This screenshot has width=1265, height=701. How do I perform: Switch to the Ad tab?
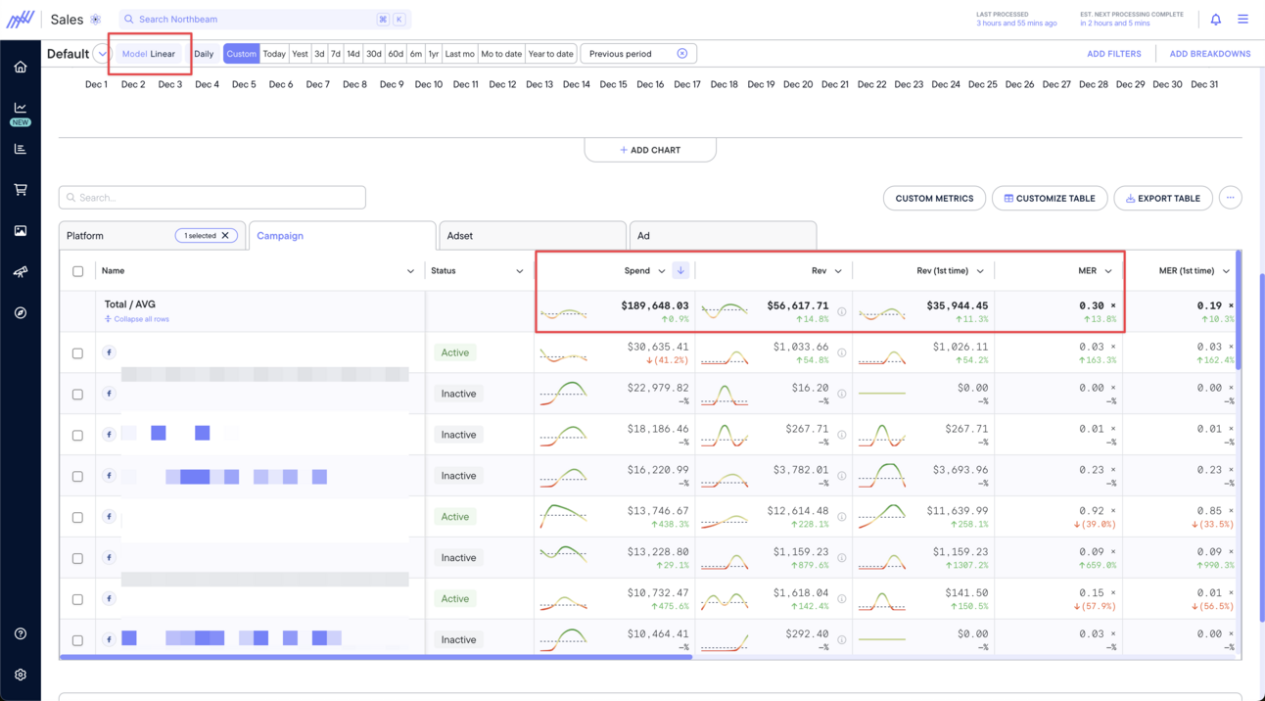(723, 236)
